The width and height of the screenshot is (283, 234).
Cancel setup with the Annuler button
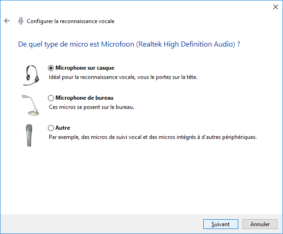click(259, 224)
